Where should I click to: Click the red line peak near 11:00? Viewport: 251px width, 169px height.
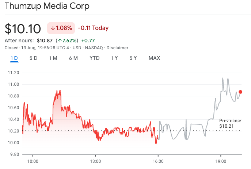pos(57,90)
